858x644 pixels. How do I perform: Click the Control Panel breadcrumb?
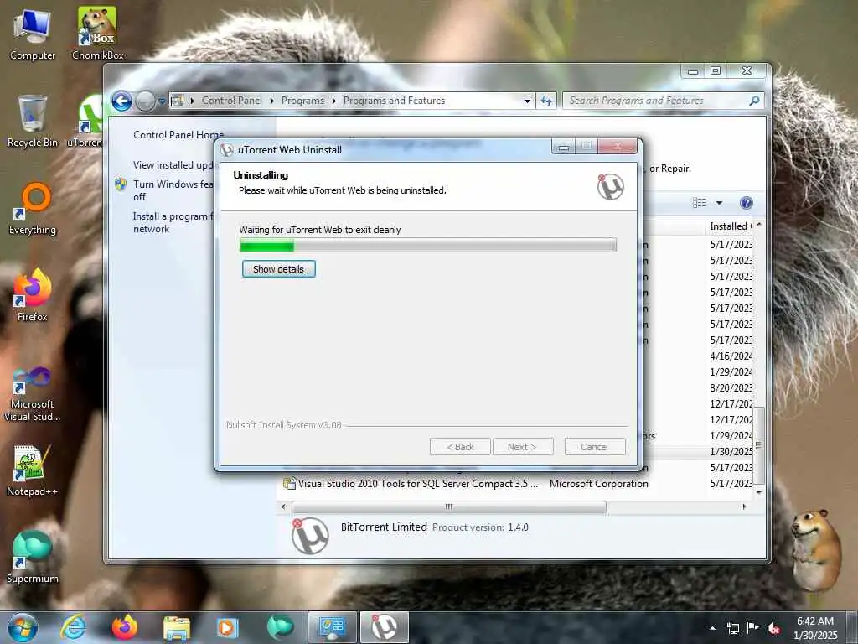pos(231,101)
